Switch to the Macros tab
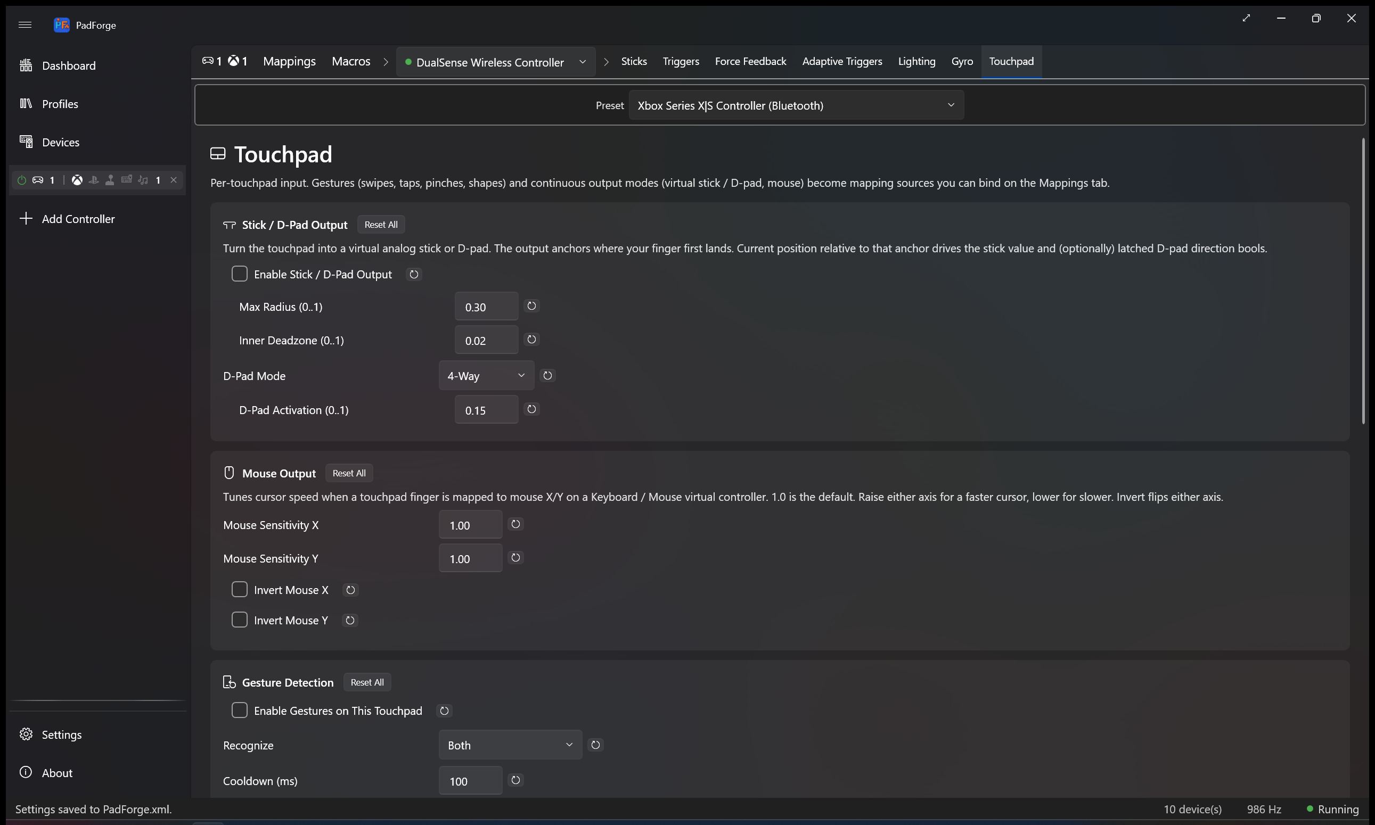1375x825 pixels. (351, 61)
